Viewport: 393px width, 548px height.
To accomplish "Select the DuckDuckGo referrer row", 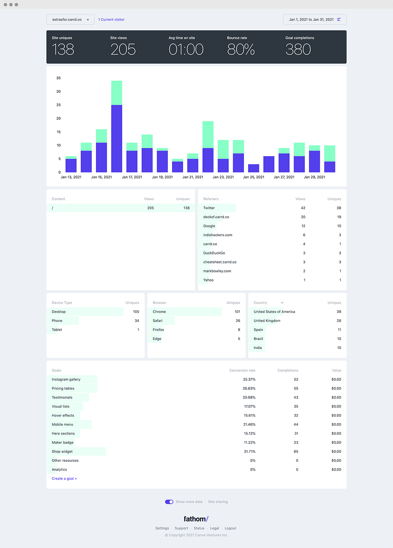I will point(272,253).
